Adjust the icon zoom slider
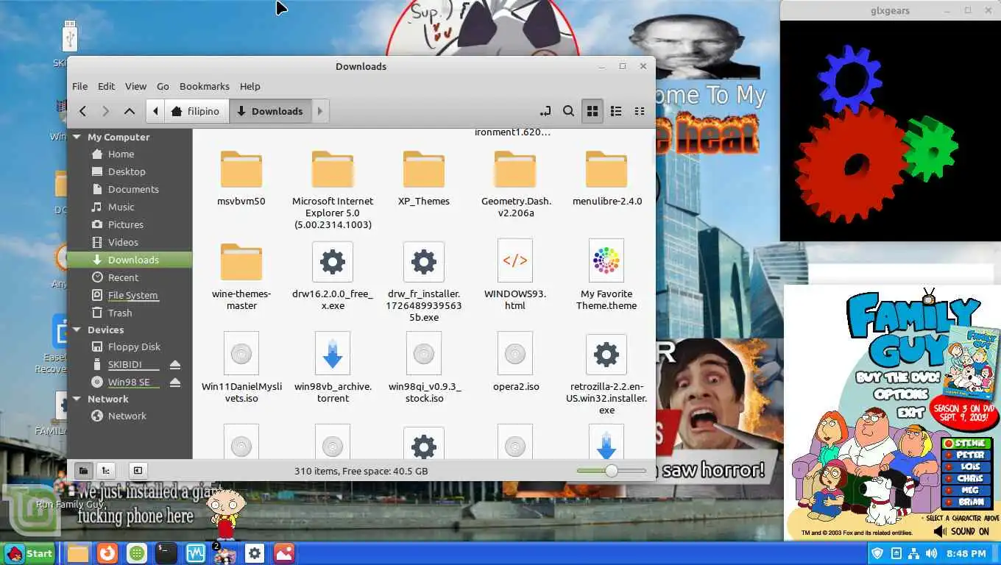The width and height of the screenshot is (1001, 565). pyautogui.click(x=611, y=471)
